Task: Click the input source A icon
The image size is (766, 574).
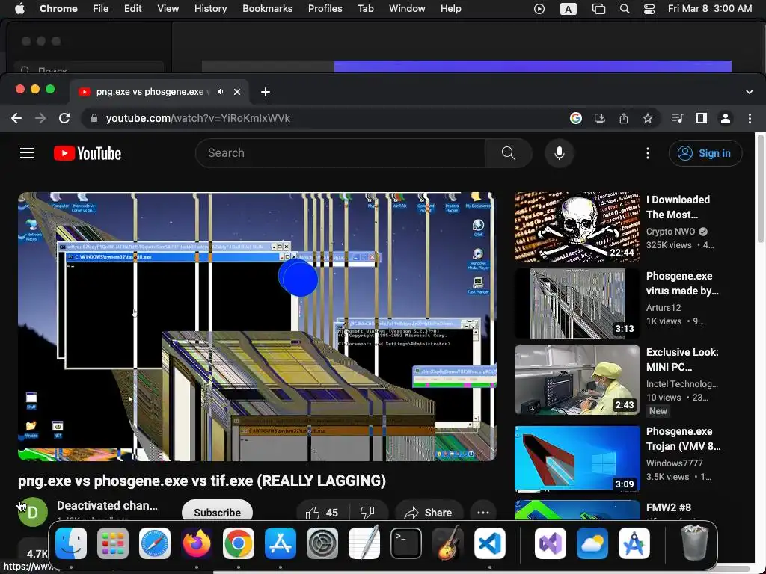Action: [569, 9]
